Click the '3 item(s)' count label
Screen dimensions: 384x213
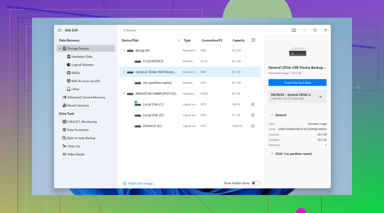(130, 30)
